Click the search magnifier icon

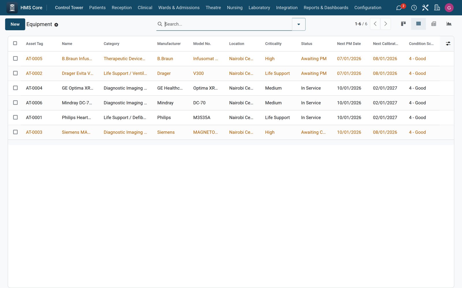click(x=160, y=24)
